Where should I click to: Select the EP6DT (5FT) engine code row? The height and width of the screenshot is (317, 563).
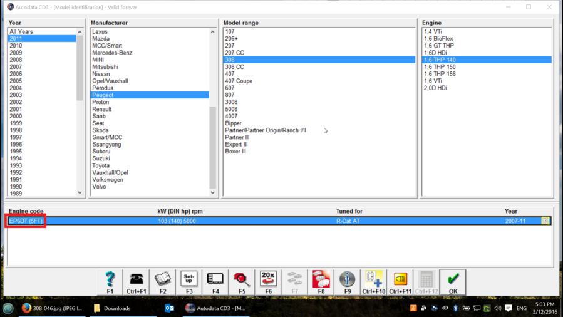(279, 221)
